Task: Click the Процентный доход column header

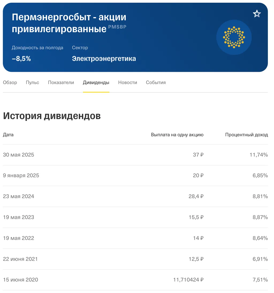Action: coord(246,135)
